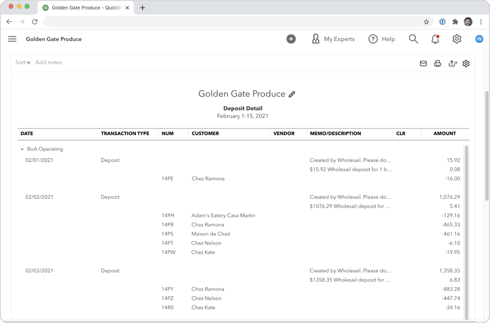
Task: Click the 1,076.29 deposit amount
Action: pyautogui.click(x=449, y=197)
